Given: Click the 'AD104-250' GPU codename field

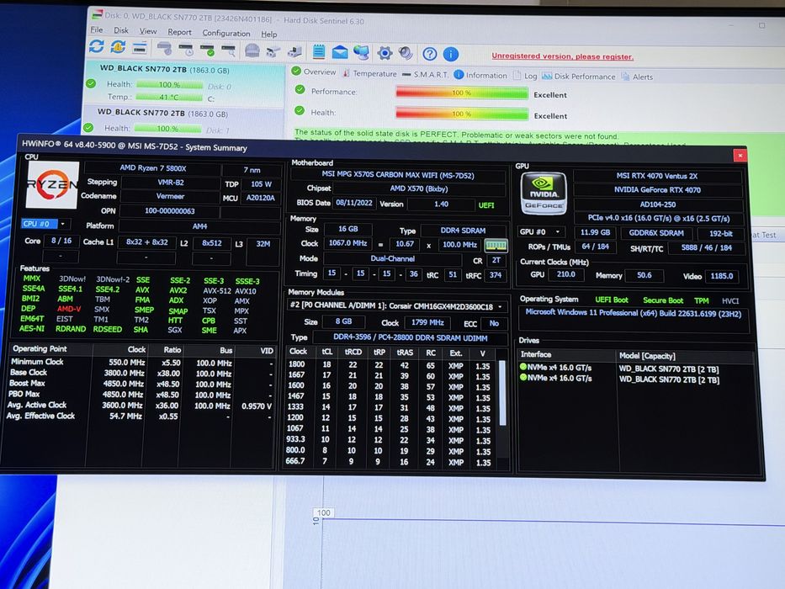Looking at the screenshot, I should click(x=657, y=204).
